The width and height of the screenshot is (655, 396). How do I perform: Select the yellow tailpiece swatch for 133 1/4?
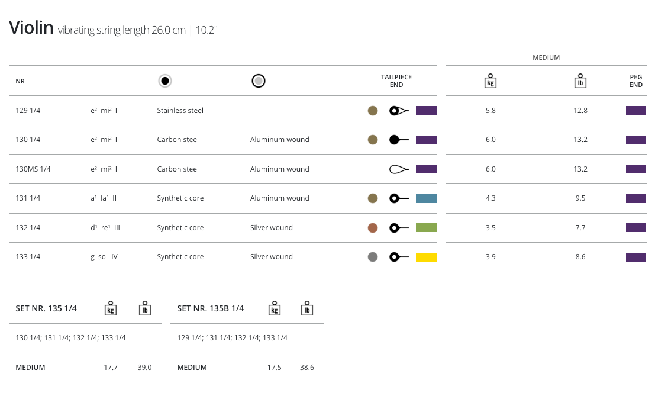coord(427,257)
